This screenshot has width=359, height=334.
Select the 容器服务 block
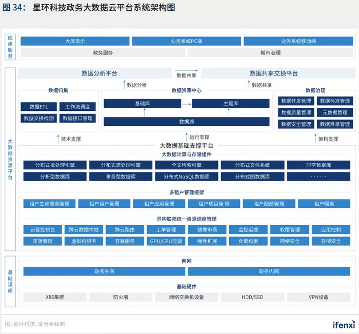125,241
